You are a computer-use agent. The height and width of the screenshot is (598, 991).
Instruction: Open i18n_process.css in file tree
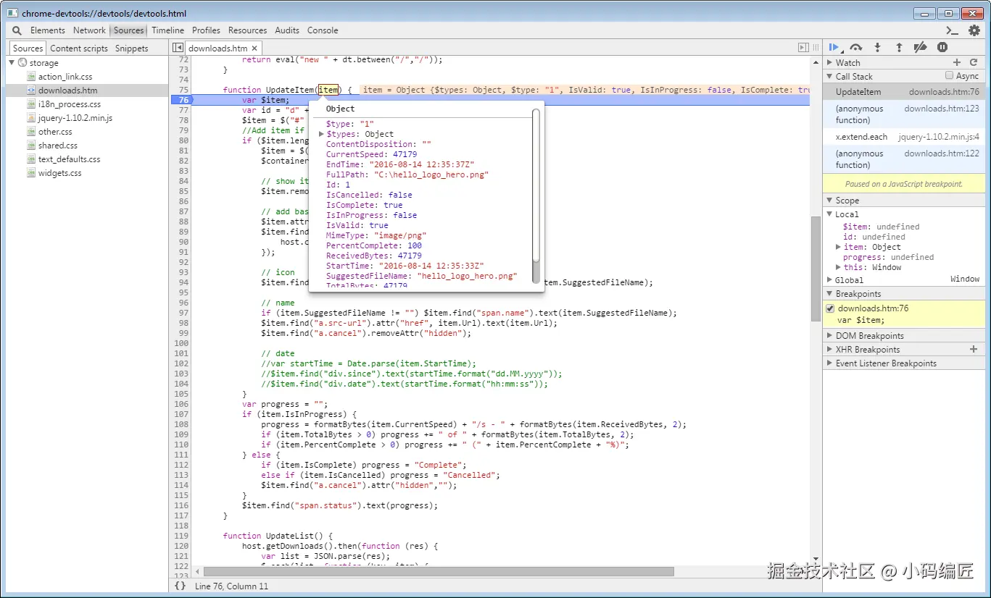point(70,104)
